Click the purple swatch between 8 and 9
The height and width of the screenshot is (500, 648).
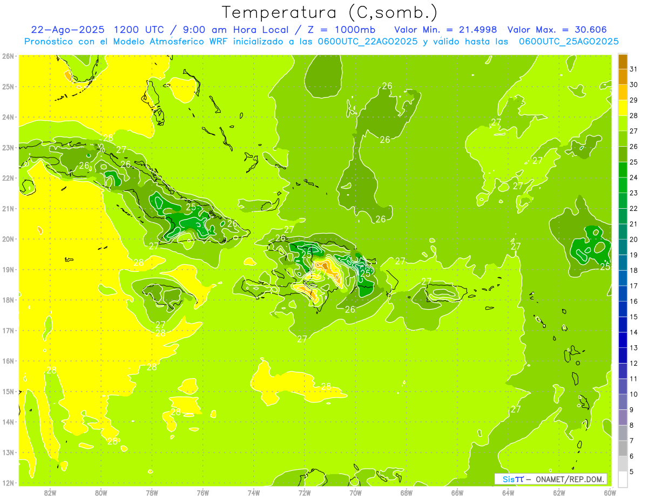coord(623,417)
